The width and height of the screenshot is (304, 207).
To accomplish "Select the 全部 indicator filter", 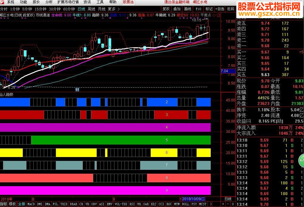I will 21,204.
